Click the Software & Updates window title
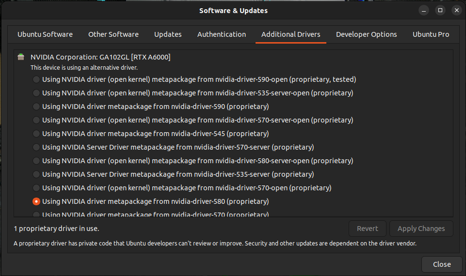The image size is (466, 276). pos(233,11)
